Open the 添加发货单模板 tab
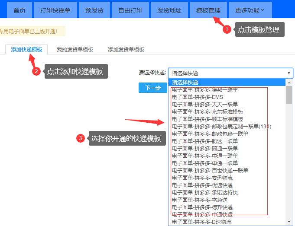Viewport: 295px width, 226px height. click(x=126, y=50)
